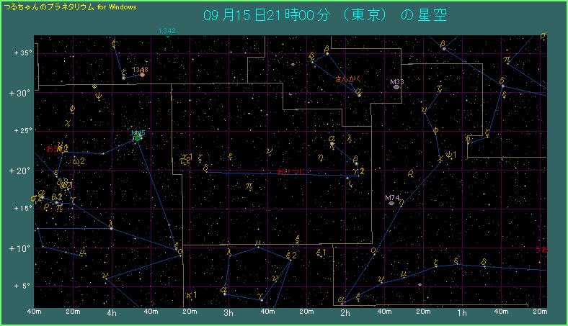568x326 pixels.
Task: Select the alpha star below さんかく label
Action: click(x=359, y=94)
